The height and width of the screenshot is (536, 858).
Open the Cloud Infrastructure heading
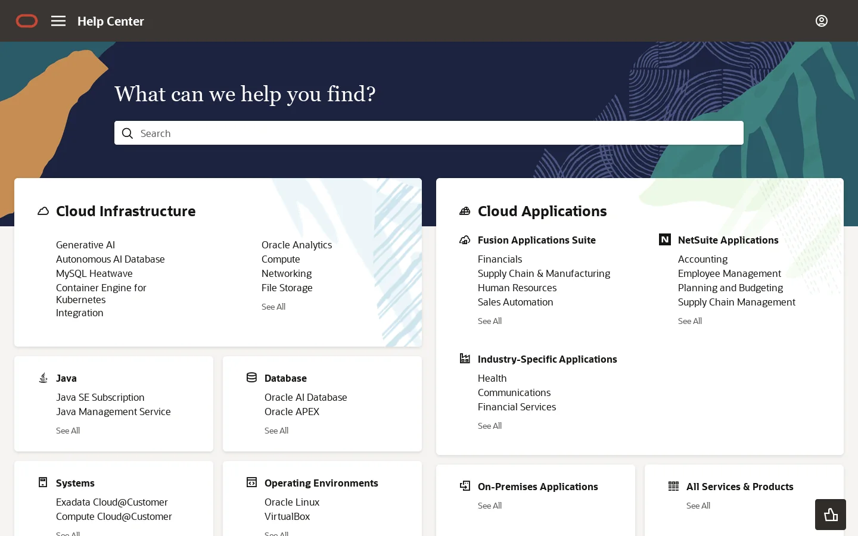coord(126,211)
